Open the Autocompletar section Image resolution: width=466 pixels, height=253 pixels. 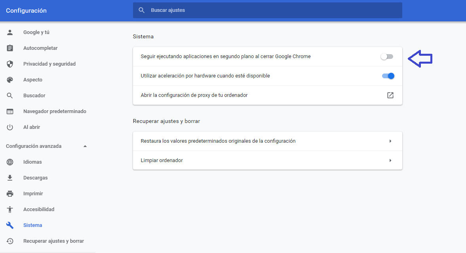(x=40, y=48)
